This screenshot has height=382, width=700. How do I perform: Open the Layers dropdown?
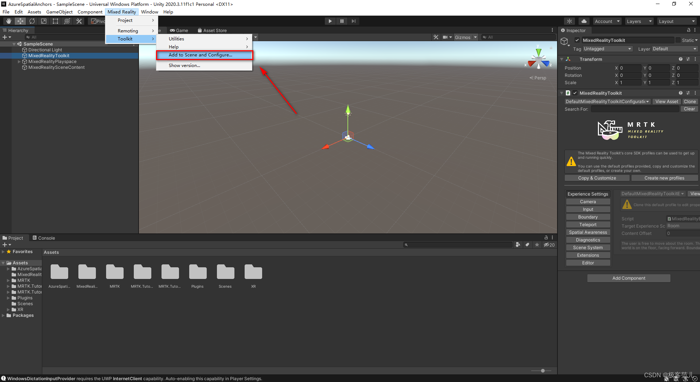(639, 21)
